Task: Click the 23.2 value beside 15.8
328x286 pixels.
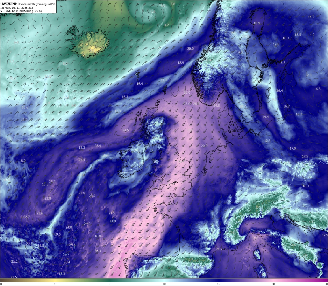Action: [52, 182]
